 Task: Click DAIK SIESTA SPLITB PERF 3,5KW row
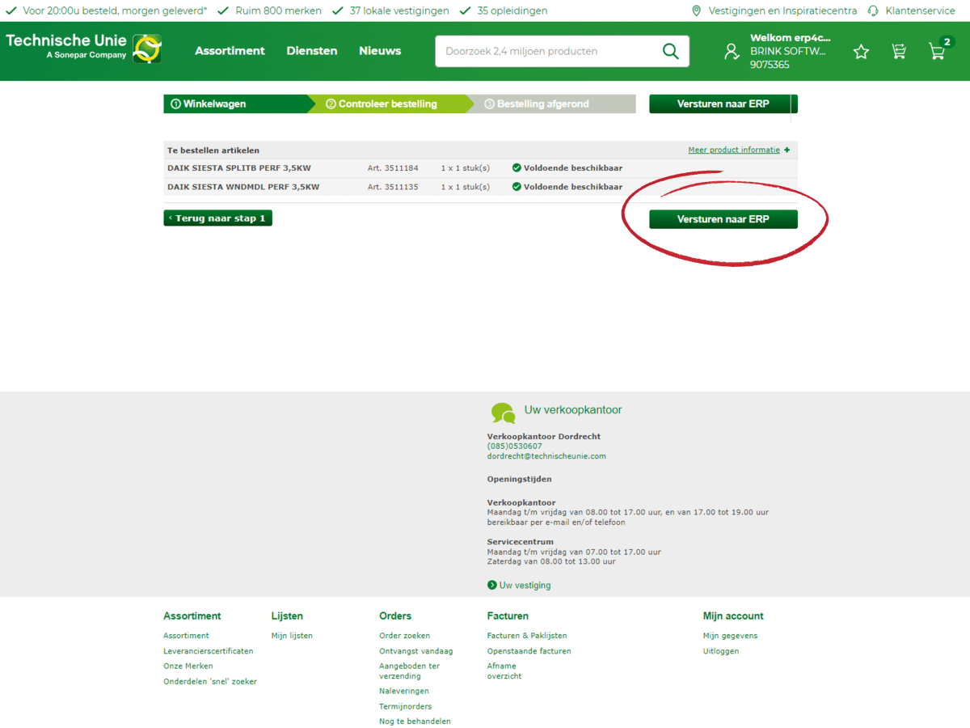480,168
